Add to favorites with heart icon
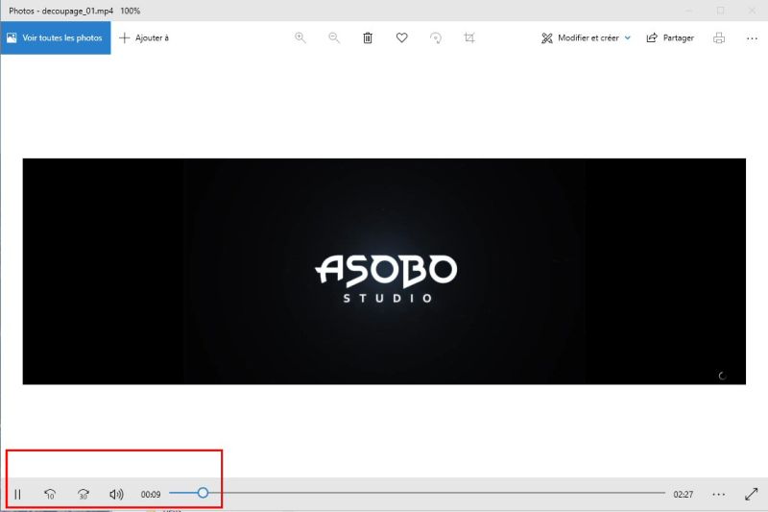 pos(401,37)
